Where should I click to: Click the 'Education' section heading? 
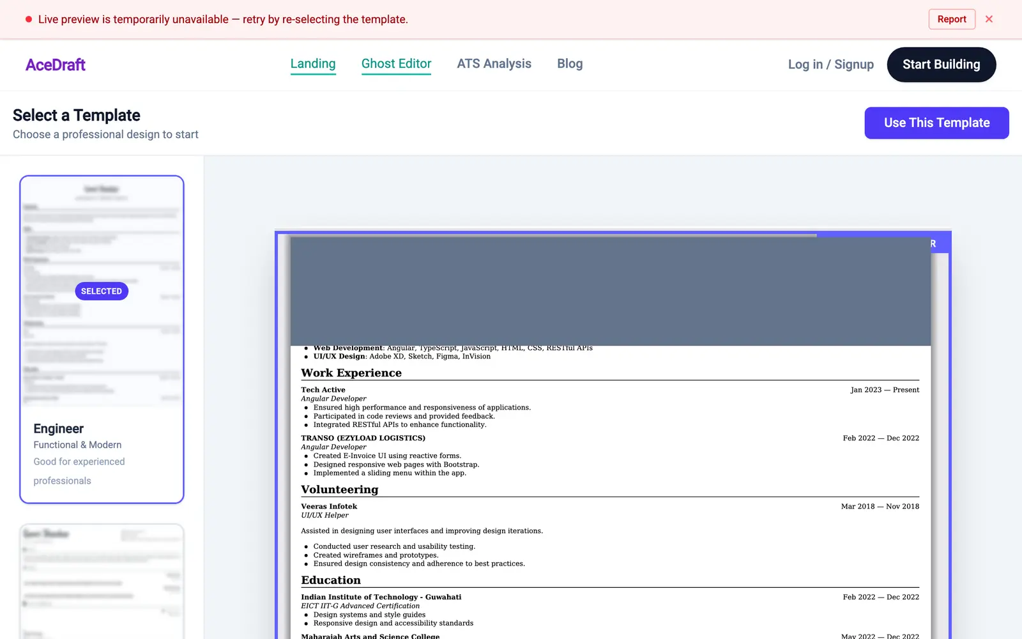331,580
